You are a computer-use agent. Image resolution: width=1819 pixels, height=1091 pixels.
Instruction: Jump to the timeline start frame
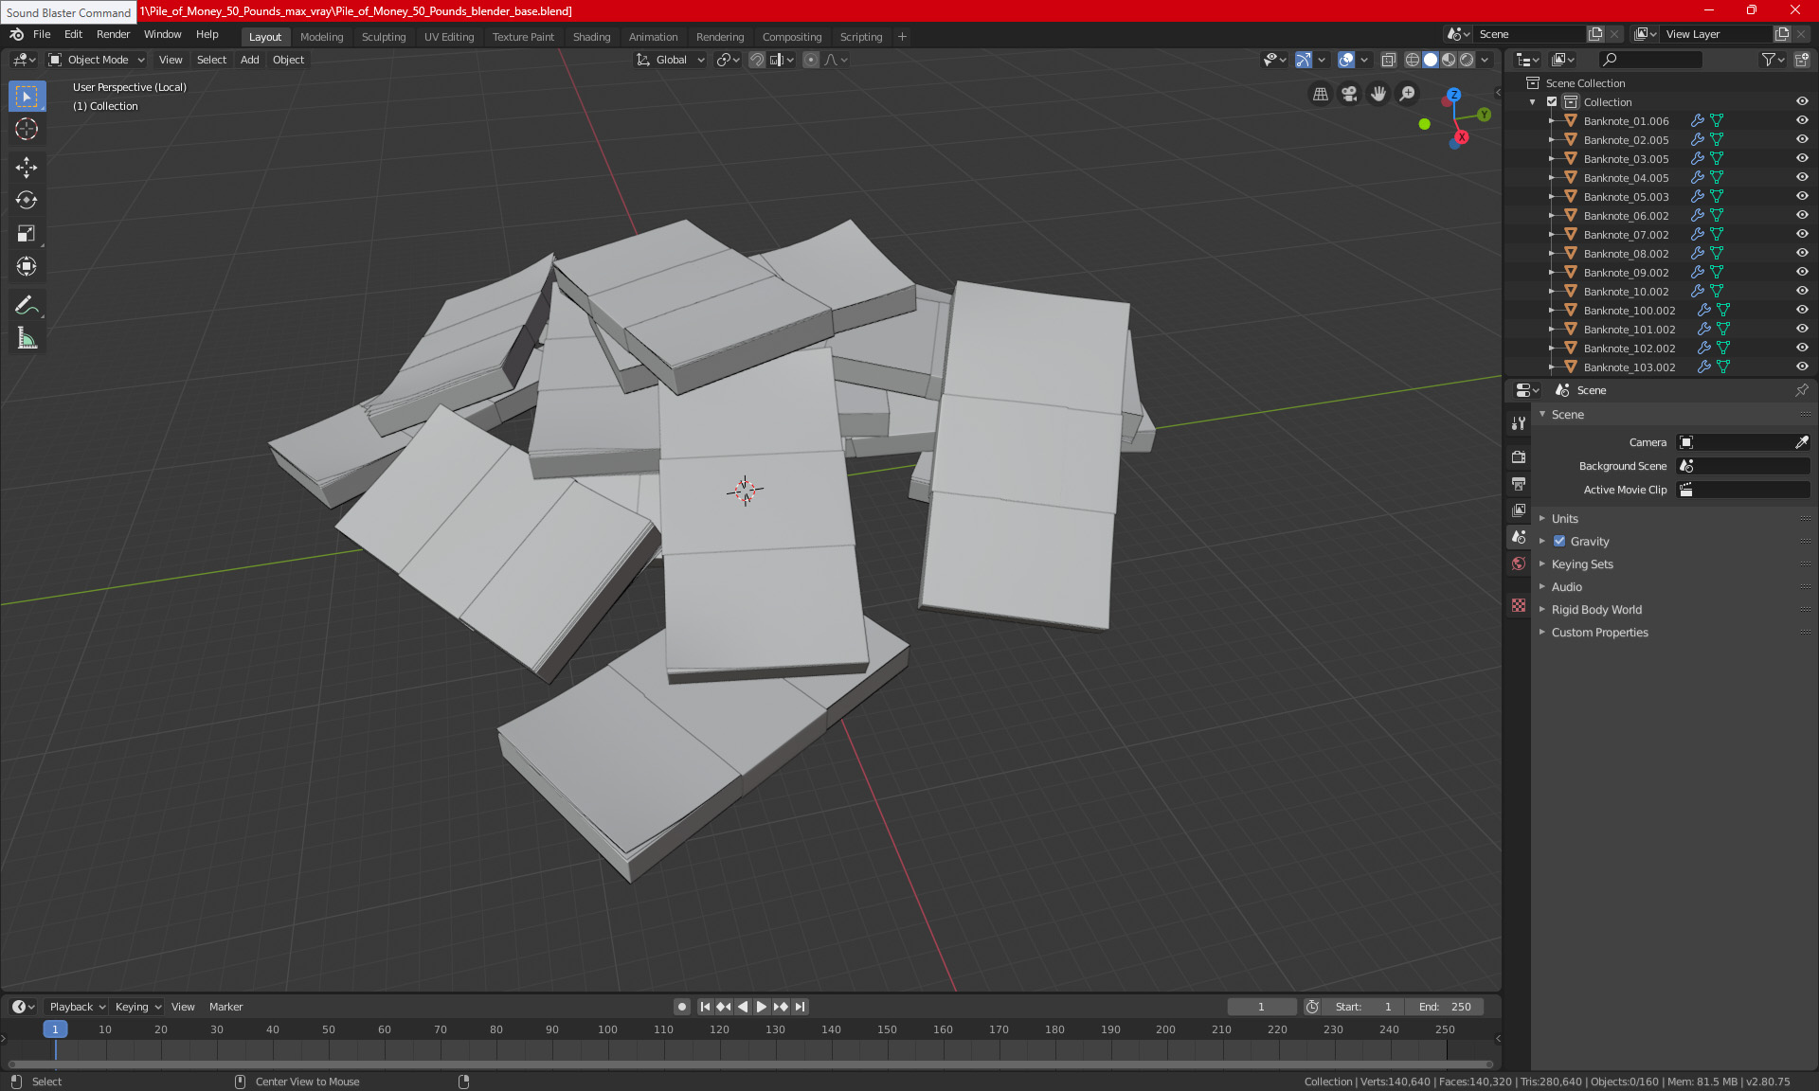pyautogui.click(x=705, y=1007)
